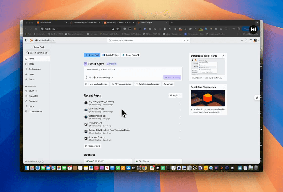The width and height of the screenshot is (283, 192).
Task: Click the Import from GitHub button
Action: coord(37,53)
